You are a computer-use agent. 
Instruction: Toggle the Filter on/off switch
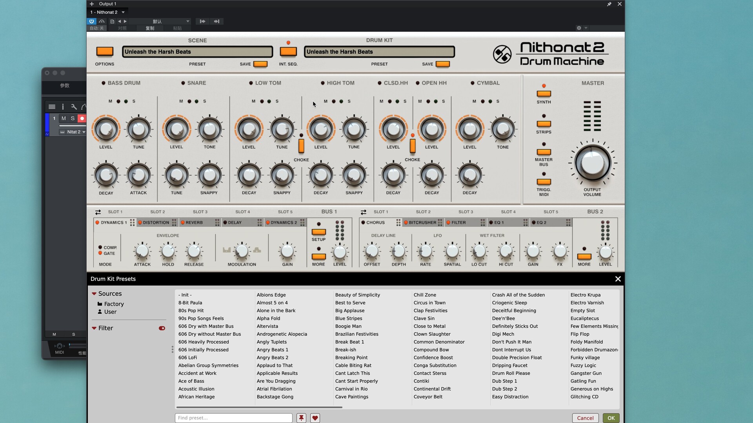click(162, 328)
